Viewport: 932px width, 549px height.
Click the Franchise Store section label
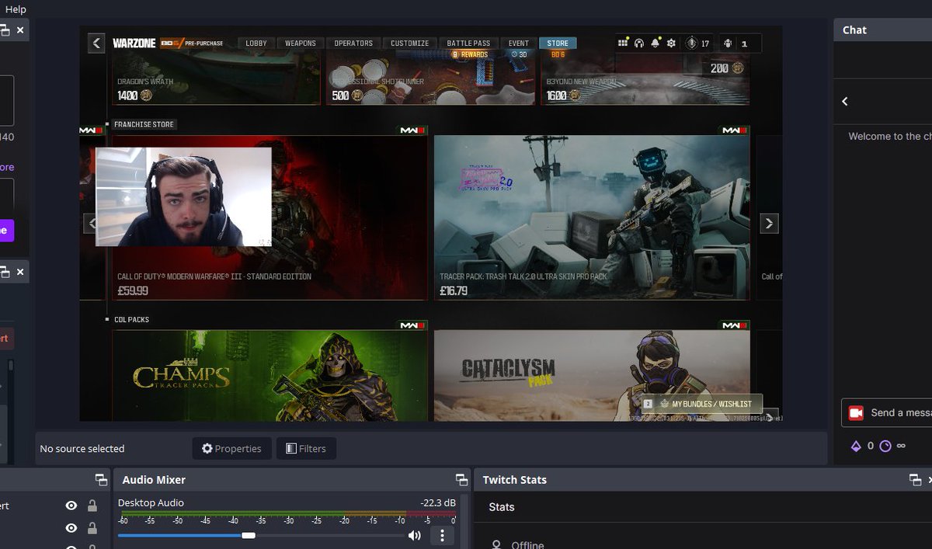click(144, 124)
